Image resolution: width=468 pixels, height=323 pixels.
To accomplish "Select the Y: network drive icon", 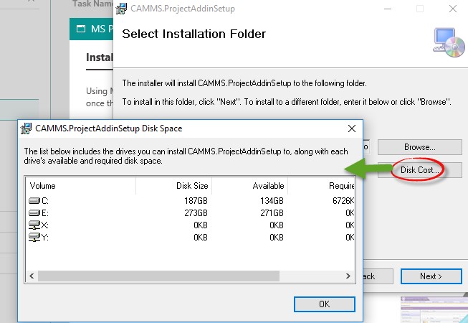I will pos(34,238).
